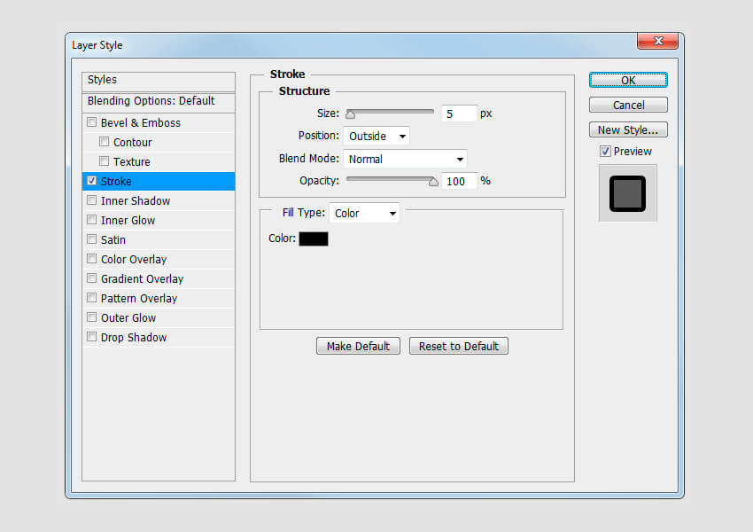Viewport: 753px width, 532px height.
Task: Open the black stroke Color swatch
Action: point(314,239)
